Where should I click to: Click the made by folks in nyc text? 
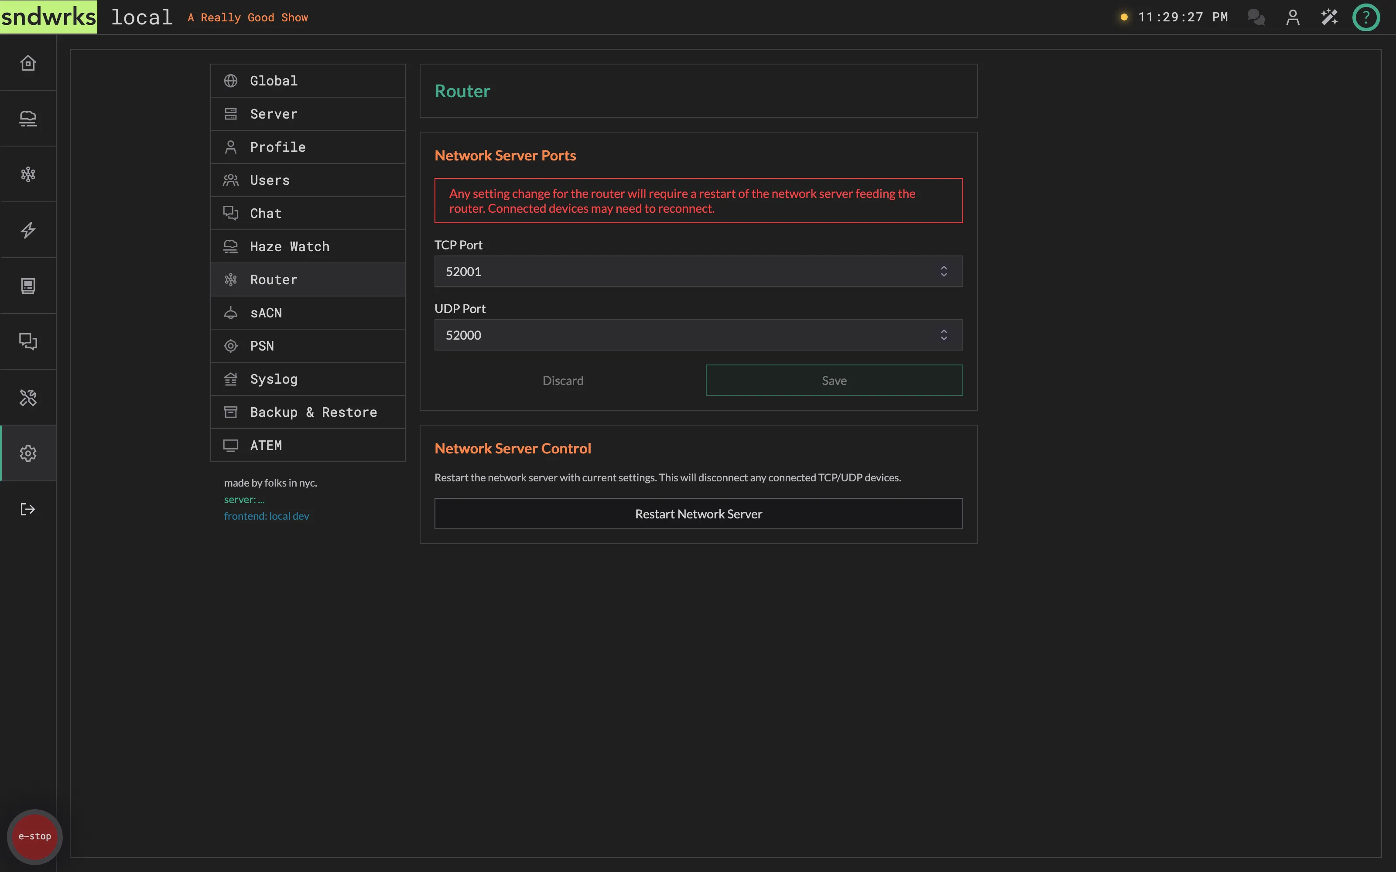coord(270,483)
